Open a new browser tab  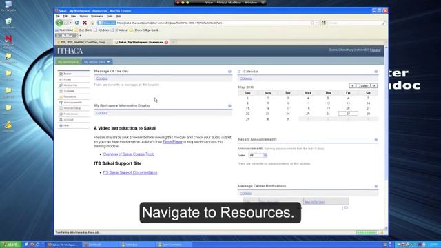pyautogui.click(x=174, y=42)
